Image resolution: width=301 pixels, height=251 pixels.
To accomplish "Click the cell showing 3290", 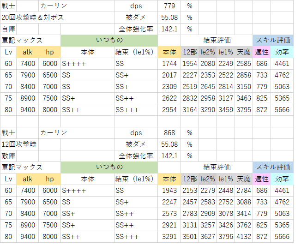I will pos(208,110).
